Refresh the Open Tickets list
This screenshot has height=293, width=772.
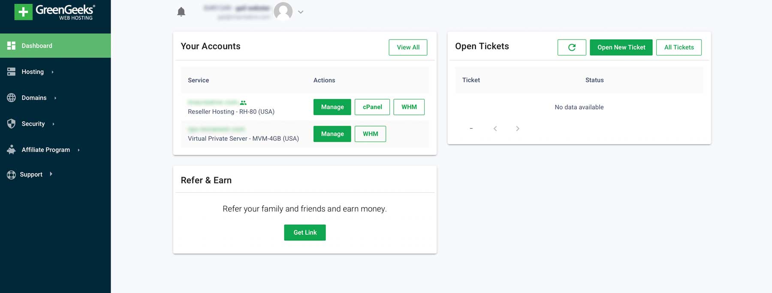pos(572,47)
